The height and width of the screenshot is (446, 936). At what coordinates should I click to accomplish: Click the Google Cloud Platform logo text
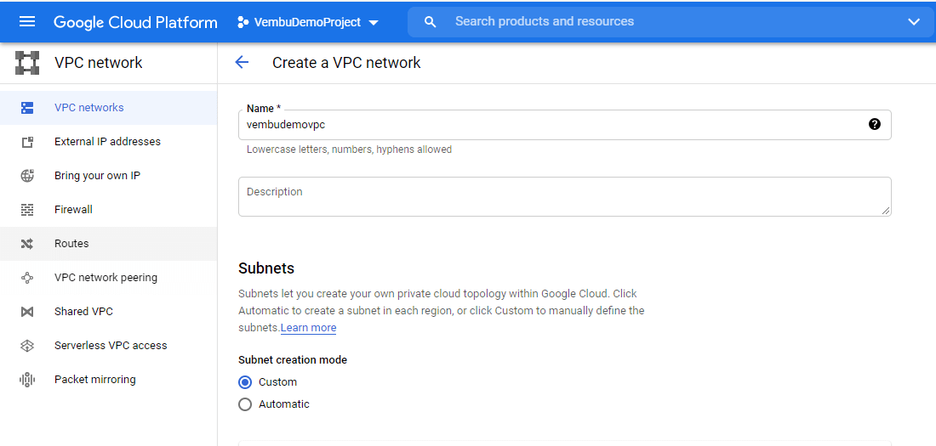tap(135, 23)
